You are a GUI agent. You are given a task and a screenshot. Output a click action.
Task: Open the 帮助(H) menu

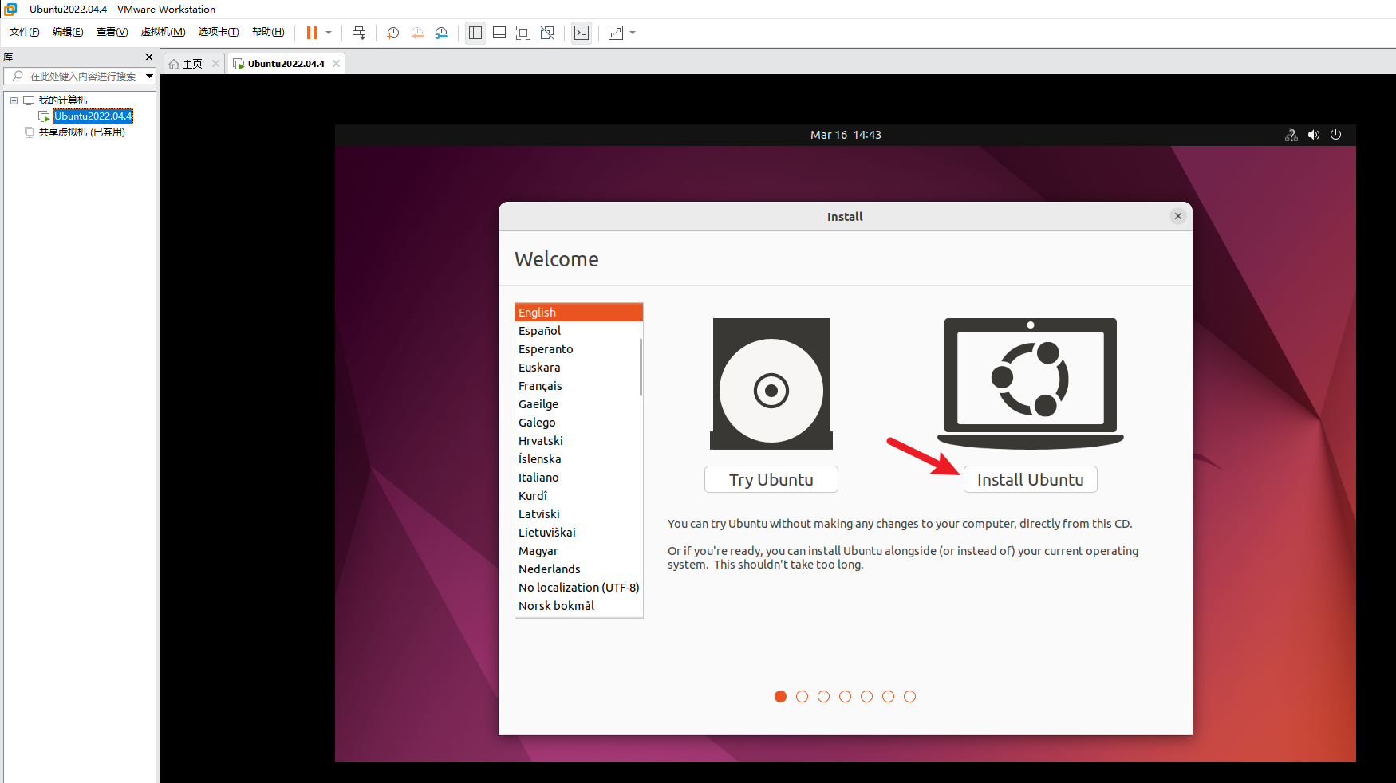coord(268,32)
